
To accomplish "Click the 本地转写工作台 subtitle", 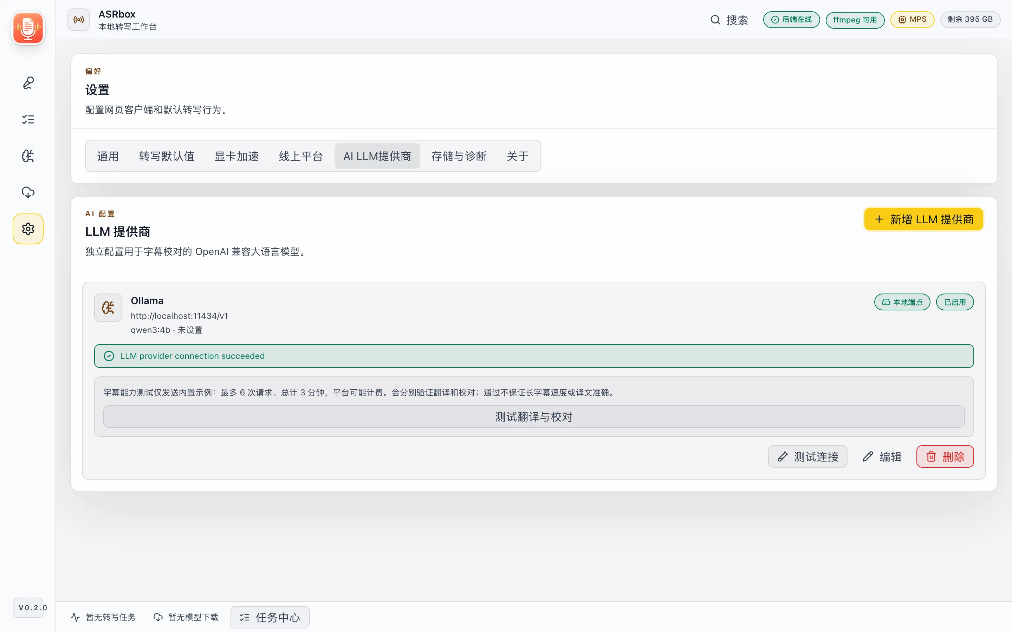I will click(x=128, y=26).
